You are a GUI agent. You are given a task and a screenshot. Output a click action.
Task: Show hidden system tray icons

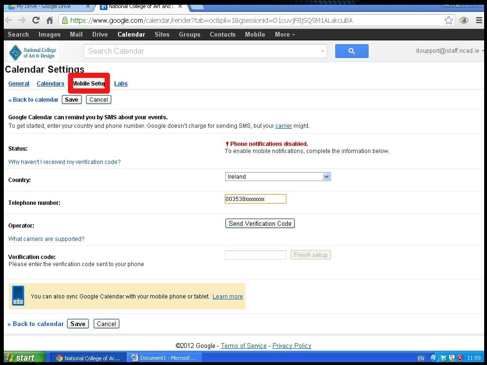[434, 358]
